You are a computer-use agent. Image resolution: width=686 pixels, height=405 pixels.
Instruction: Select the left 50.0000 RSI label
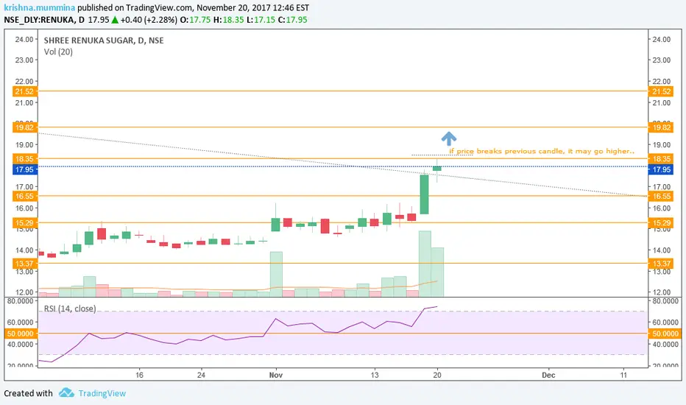pyautogui.click(x=21, y=334)
